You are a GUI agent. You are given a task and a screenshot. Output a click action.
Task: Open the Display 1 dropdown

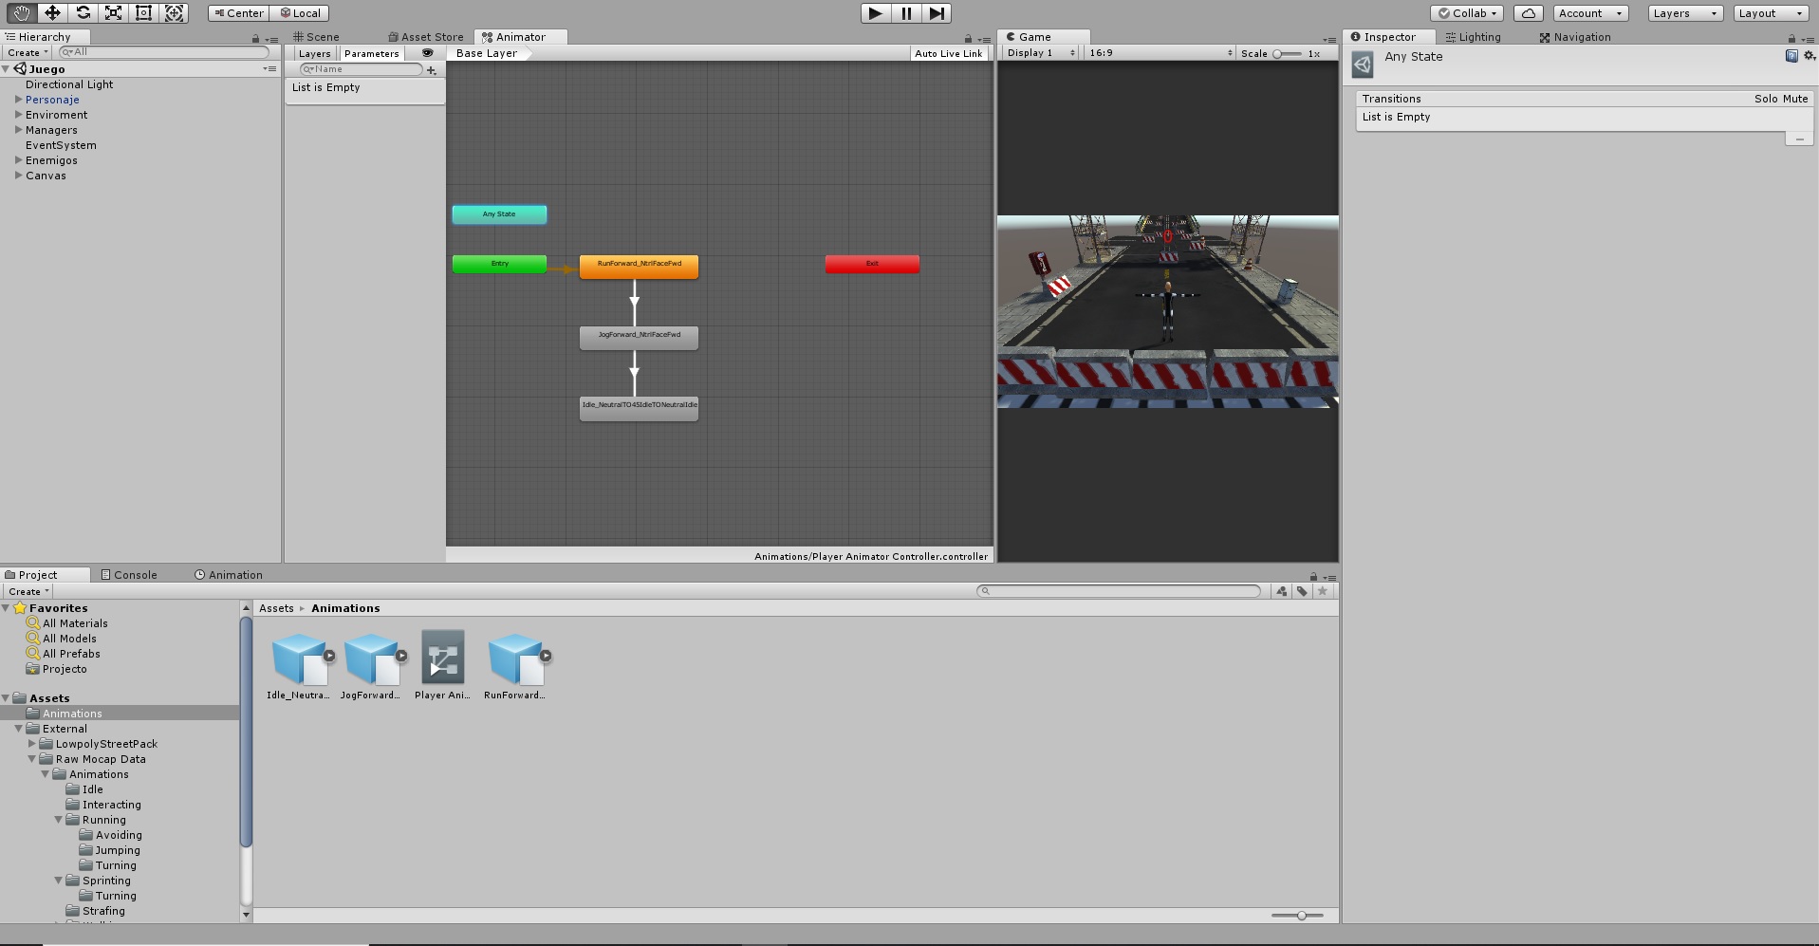pos(1041,53)
